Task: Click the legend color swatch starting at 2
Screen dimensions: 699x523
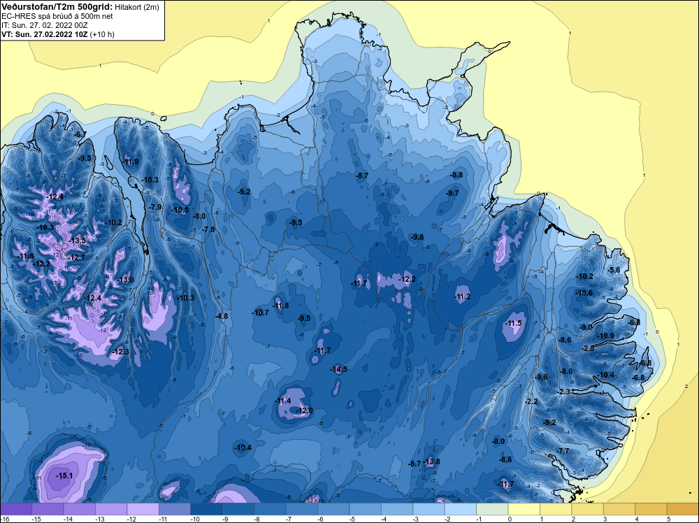Action: 588,509
